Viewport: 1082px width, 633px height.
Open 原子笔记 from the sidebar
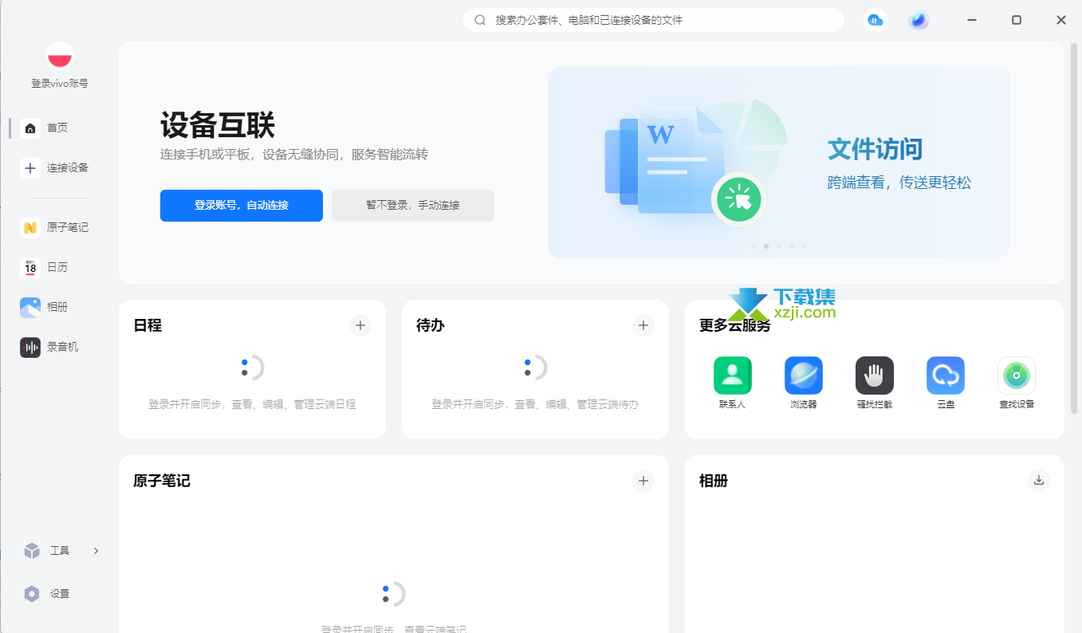(x=56, y=227)
